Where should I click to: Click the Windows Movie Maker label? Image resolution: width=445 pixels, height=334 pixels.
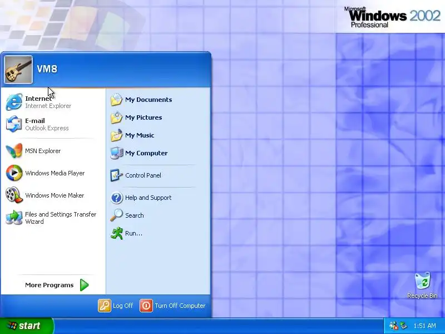55,195
